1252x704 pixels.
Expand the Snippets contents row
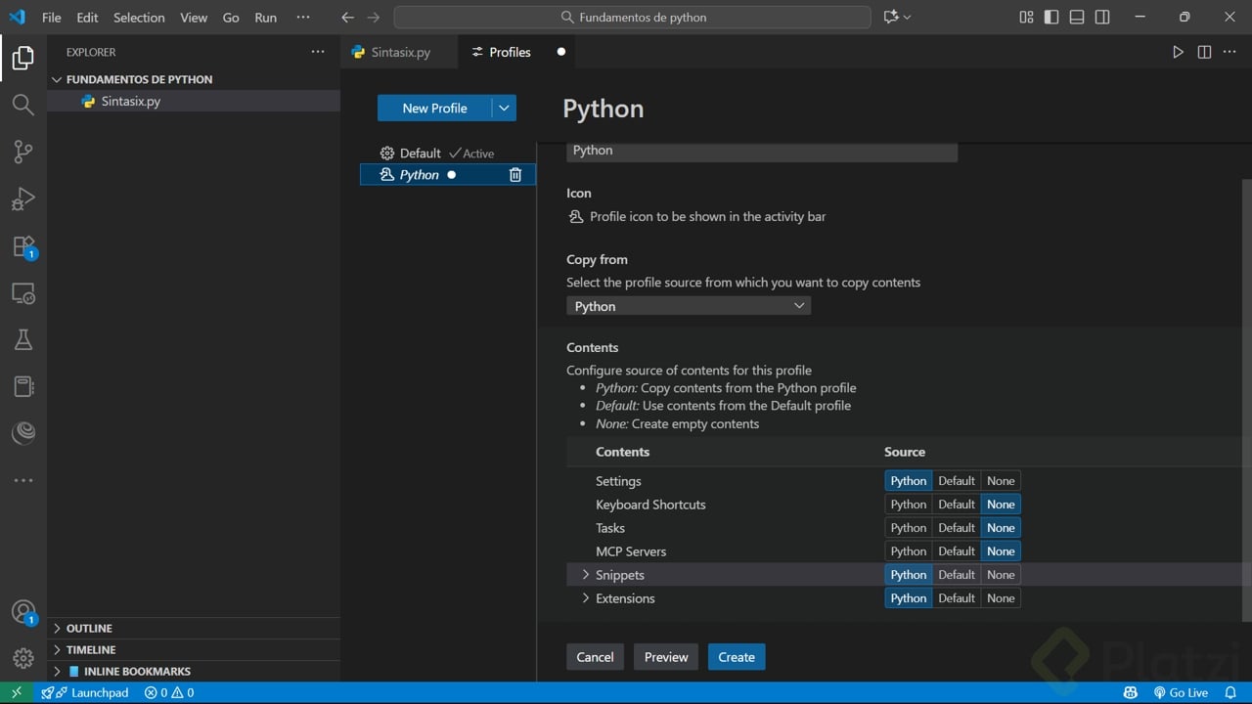[x=586, y=575]
